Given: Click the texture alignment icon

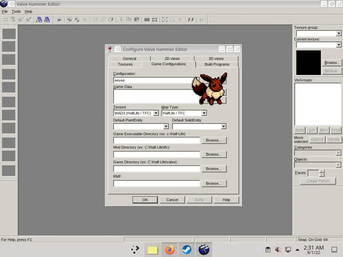Looking at the screenshot, I should [191, 20].
